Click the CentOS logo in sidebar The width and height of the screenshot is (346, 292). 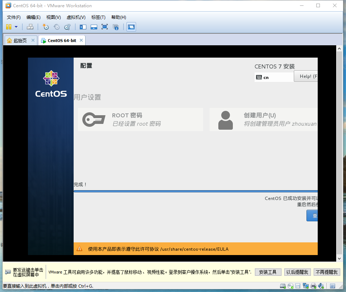51,84
